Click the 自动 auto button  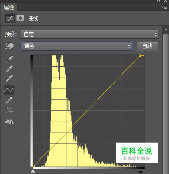point(148,46)
